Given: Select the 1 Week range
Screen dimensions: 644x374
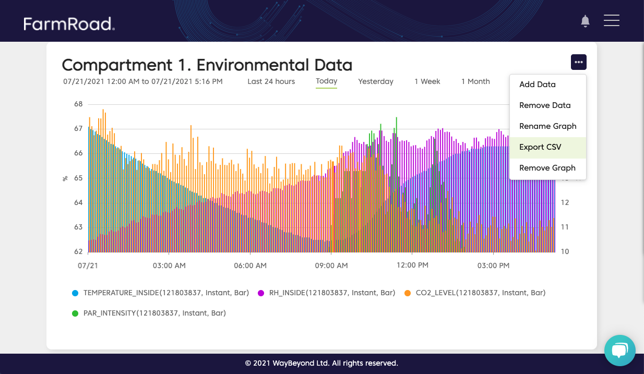Looking at the screenshot, I should (x=427, y=81).
